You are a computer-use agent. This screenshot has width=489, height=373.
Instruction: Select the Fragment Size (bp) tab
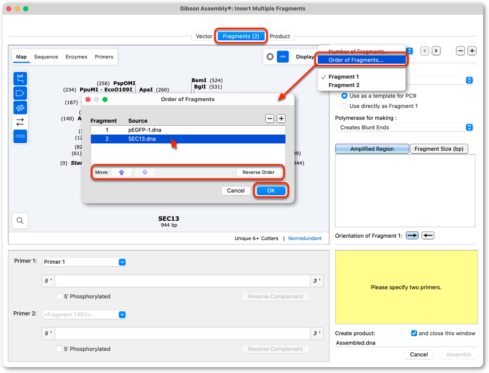click(439, 149)
